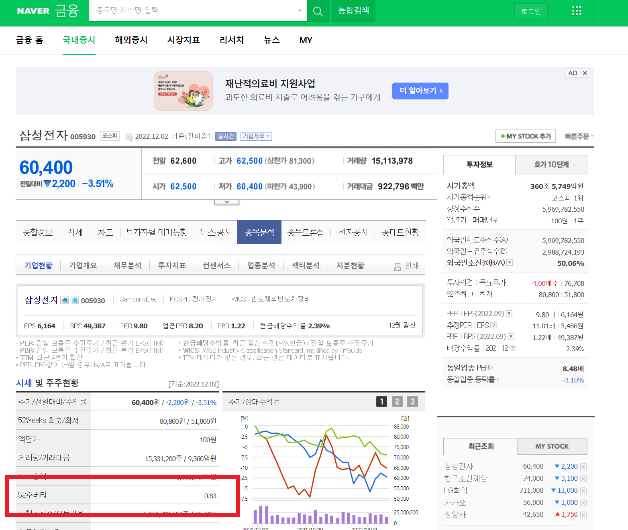Remove 카카오 from recent list

(583, 503)
